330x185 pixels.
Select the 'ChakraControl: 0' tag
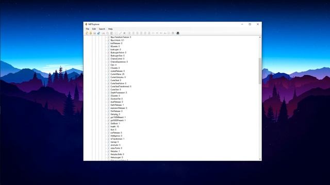click(117, 59)
